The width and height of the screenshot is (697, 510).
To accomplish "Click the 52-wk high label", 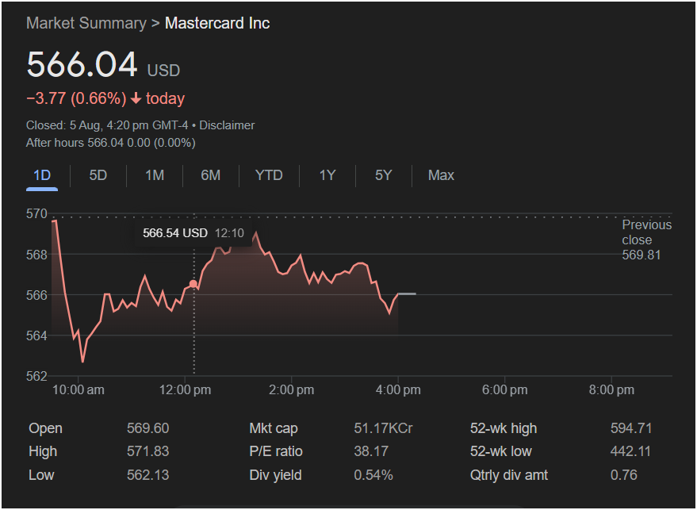I will (x=504, y=428).
